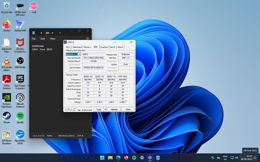
Task: Launch the osu! desktop shortcut
Action: 34,8
